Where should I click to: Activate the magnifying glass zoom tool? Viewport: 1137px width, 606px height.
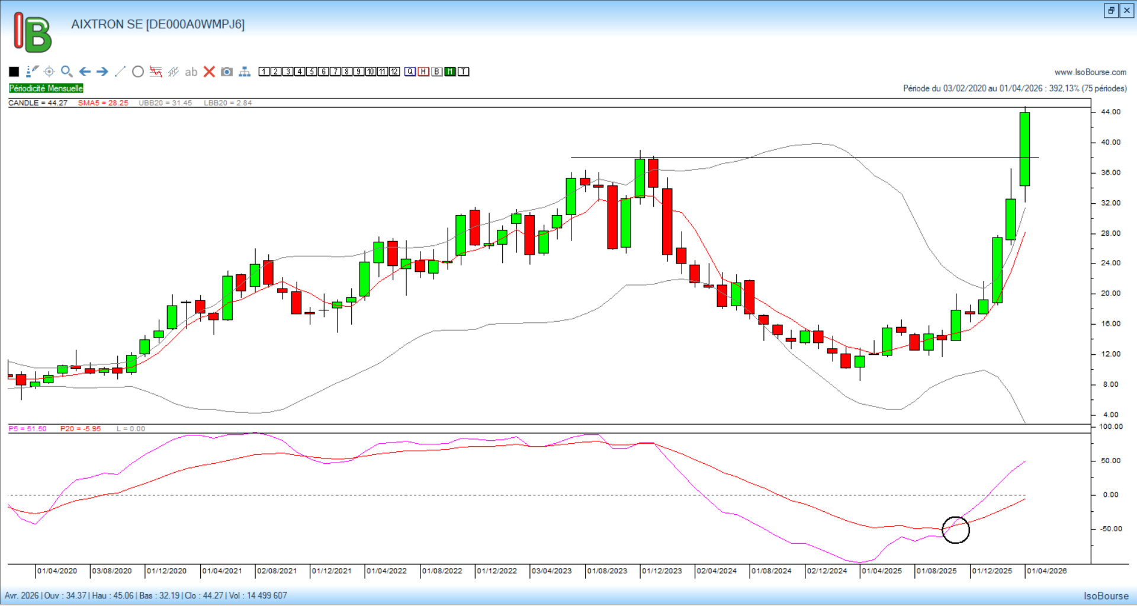(x=67, y=72)
